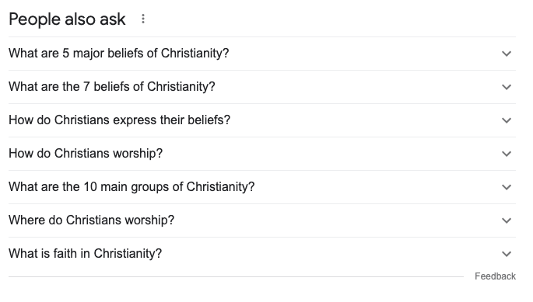Open the 'Where do Christians worship?' question text
The height and width of the screenshot is (302, 533).
[92, 220]
